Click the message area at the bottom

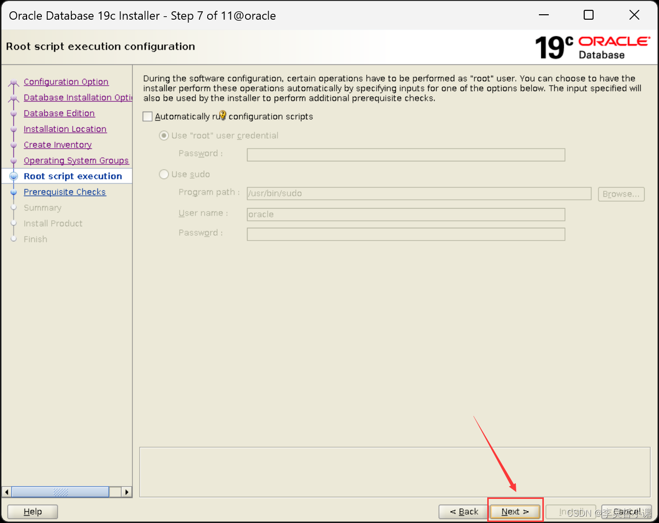click(x=395, y=472)
